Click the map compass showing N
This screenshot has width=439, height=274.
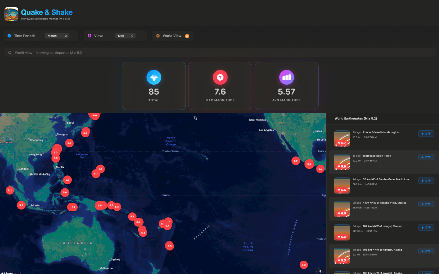(x=319, y=271)
